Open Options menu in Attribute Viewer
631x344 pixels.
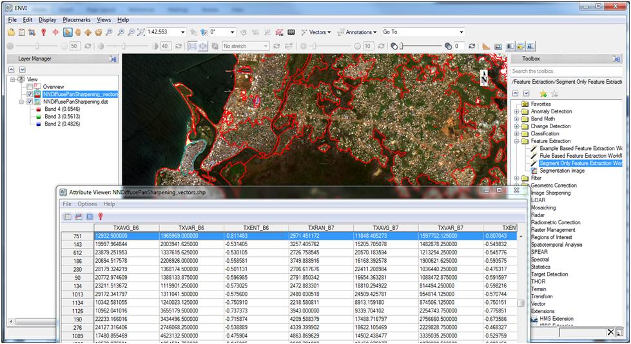(x=87, y=204)
